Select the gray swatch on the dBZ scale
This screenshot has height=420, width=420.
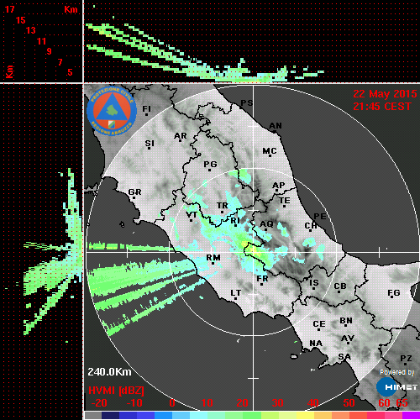coord(93,415)
